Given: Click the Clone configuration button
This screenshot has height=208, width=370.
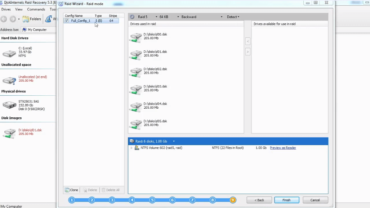Looking at the screenshot, I should [72, 190].
